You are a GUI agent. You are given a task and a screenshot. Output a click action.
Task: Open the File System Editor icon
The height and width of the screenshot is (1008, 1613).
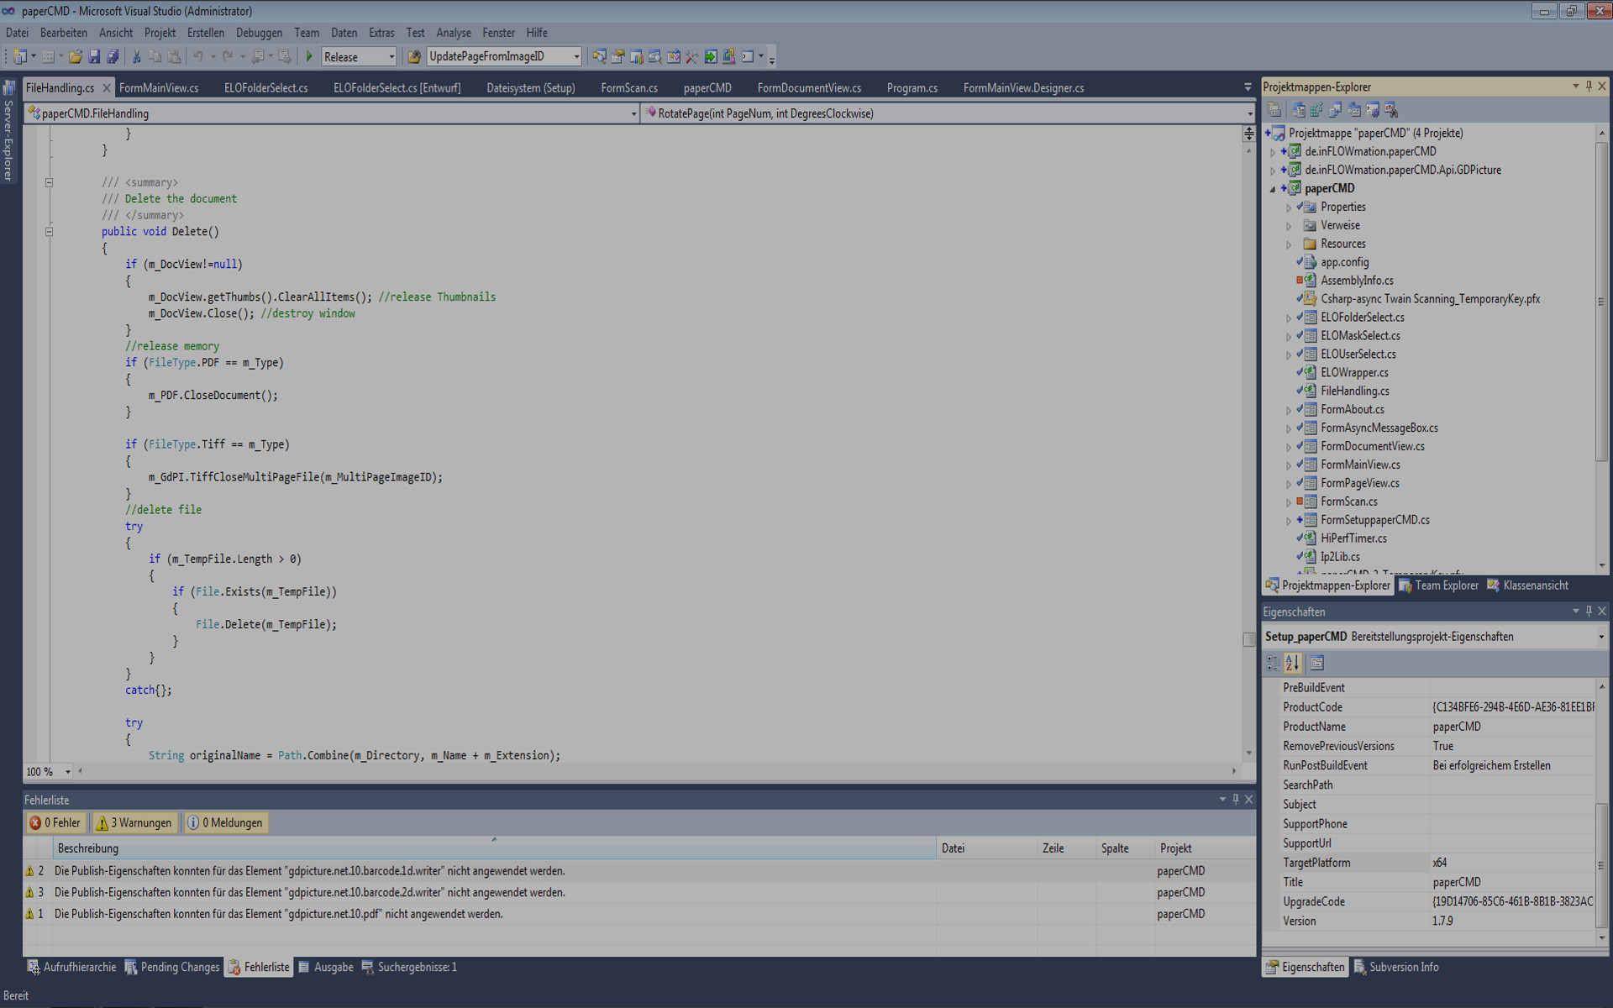point(1299,110)
